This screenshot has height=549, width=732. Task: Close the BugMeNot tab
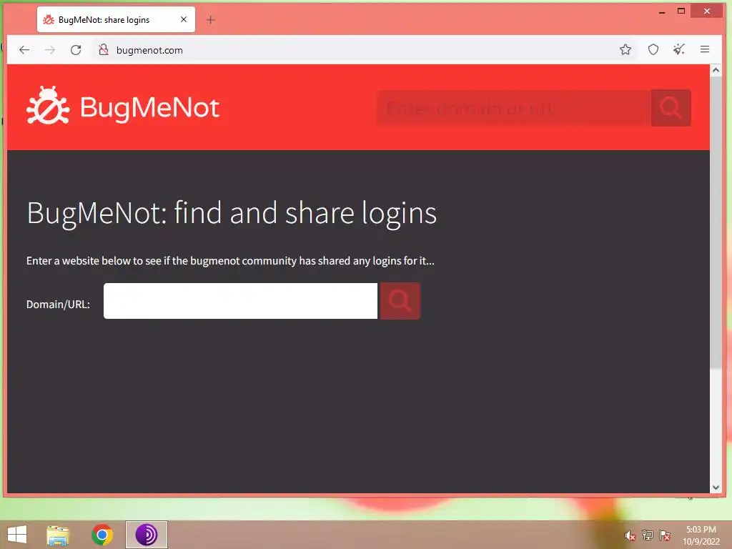pos(184,19)
